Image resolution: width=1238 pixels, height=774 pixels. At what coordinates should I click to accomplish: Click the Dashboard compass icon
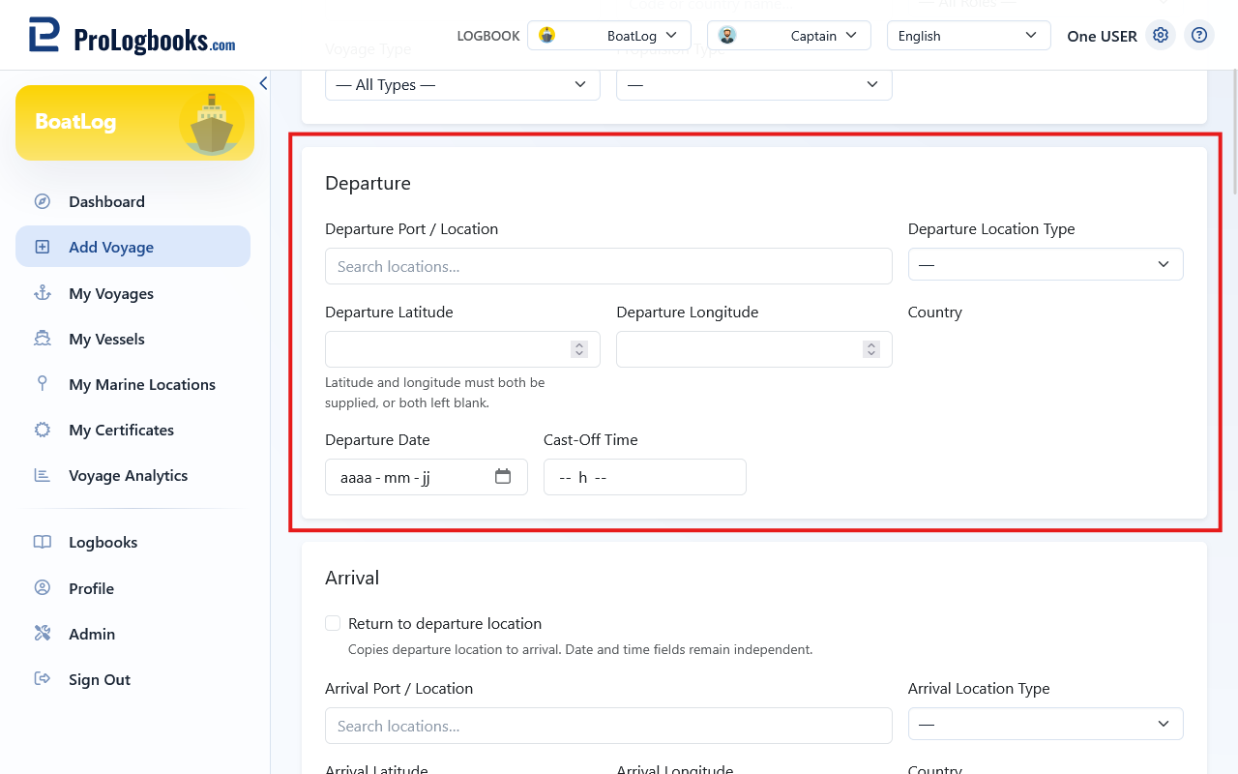coord(43,201)
